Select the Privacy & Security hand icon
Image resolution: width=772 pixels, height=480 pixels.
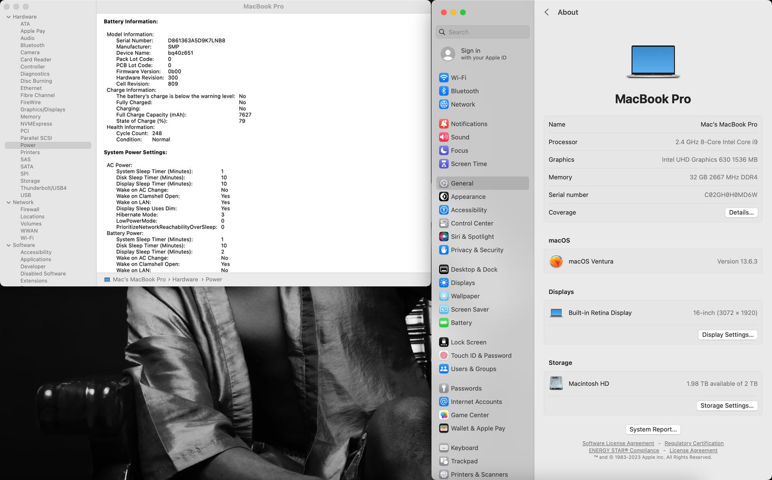click(x=443, y=250)
